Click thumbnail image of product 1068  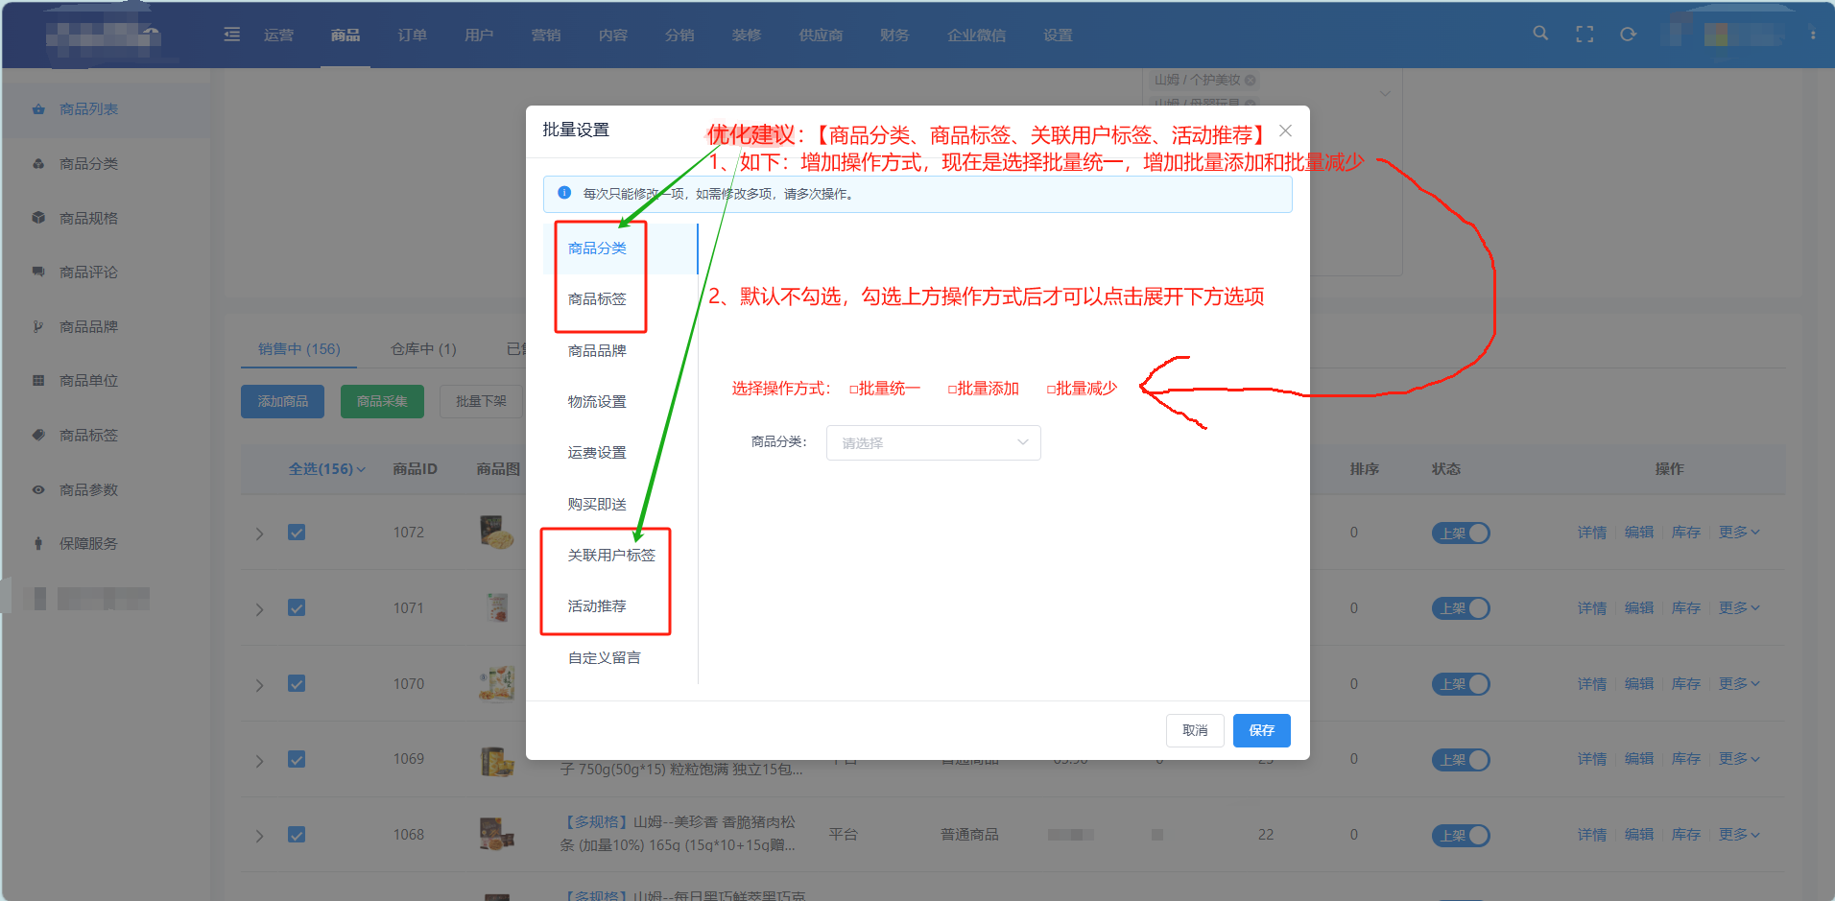point(496,835)
